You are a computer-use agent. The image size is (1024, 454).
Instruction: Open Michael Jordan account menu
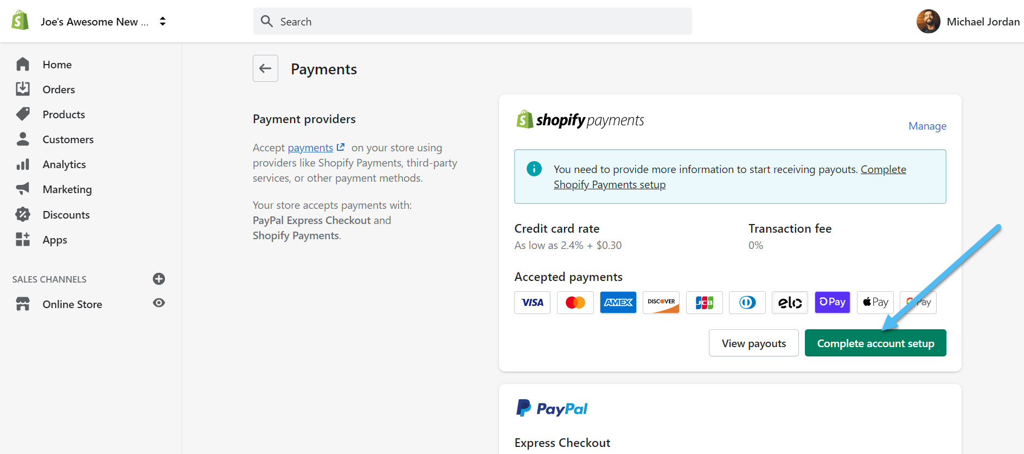(968, 22)
